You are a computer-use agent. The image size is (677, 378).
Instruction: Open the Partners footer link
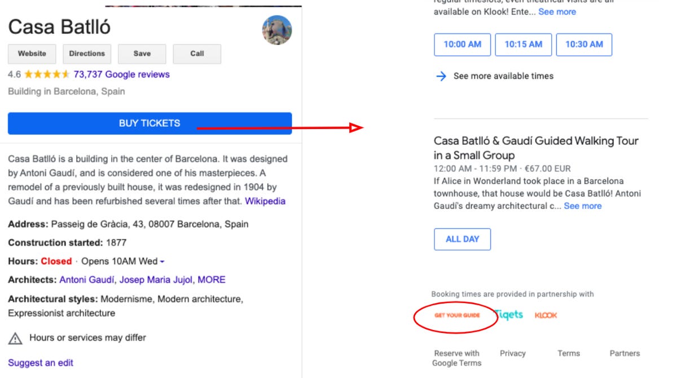coord(625,353)
